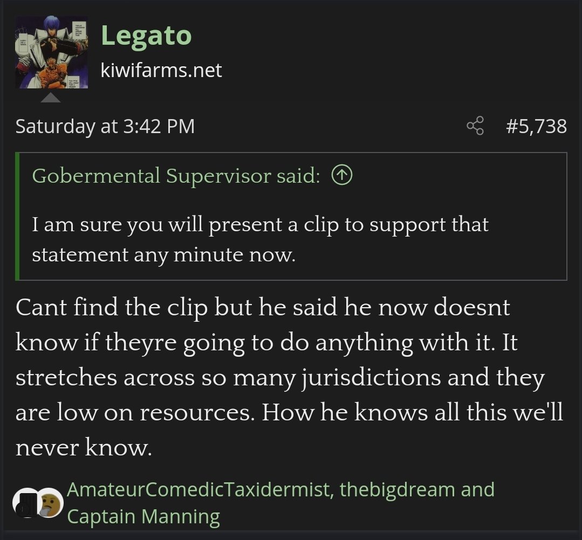Screen dimensions: 582x540
Task: Click the word 'and' in reactions list
Action: coord(478,489)
